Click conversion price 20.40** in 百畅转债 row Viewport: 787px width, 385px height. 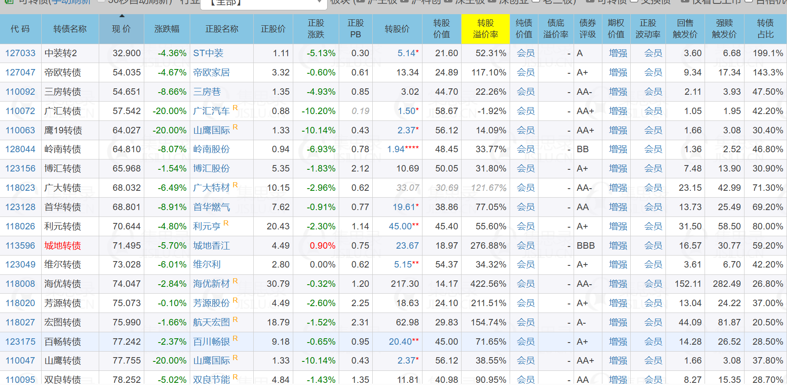point(404,342)
